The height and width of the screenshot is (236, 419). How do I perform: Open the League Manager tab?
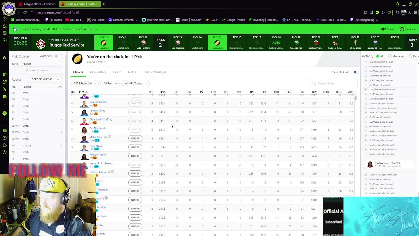point(154,72)
